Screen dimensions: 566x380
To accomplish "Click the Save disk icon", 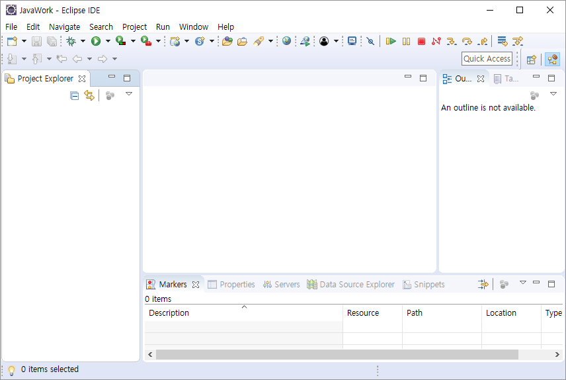I will point(36,41).
